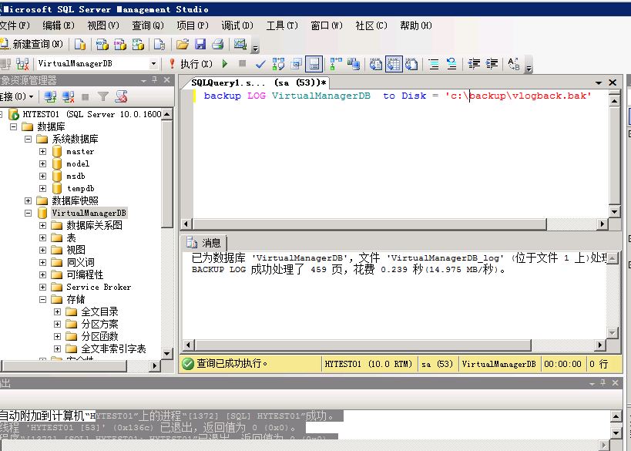Expand the master database node
Image resolution: width=631 pixels, height=451 pixels.
click(43, 152)
